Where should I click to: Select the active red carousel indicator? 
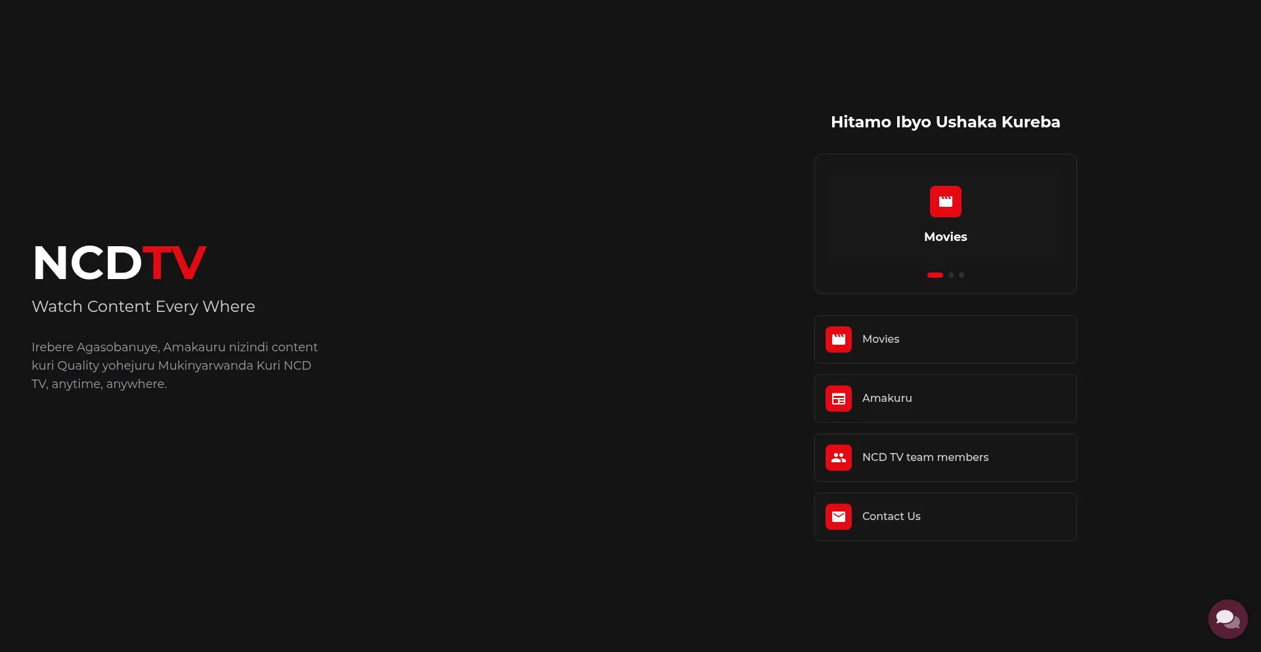(935, 275)
